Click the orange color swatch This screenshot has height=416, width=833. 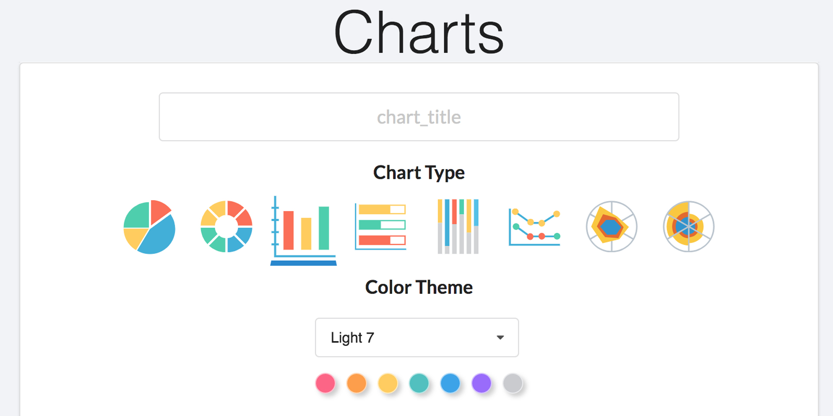coord(357,383)
